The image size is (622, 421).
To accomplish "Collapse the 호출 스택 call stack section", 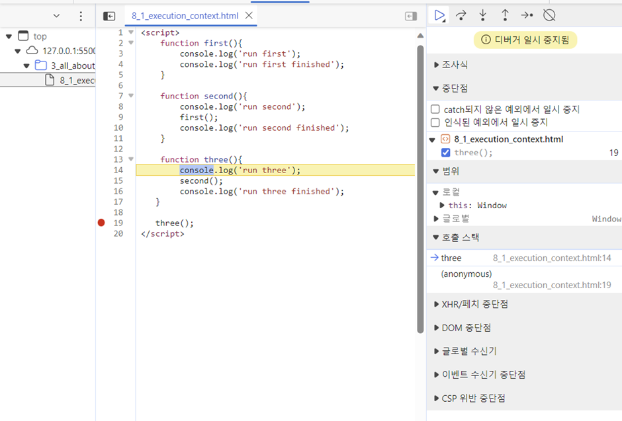I will pyautogui.click(x=436, y=237).
